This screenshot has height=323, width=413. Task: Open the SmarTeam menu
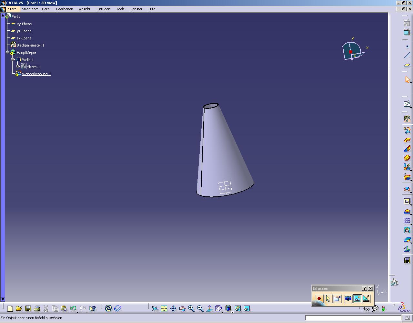pos(30,9)
